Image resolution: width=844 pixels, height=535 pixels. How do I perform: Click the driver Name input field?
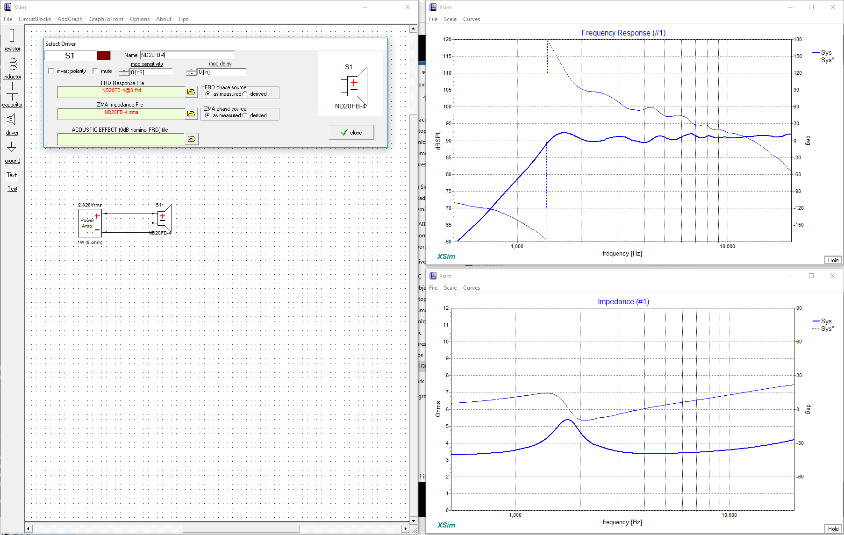click(187, 55)
